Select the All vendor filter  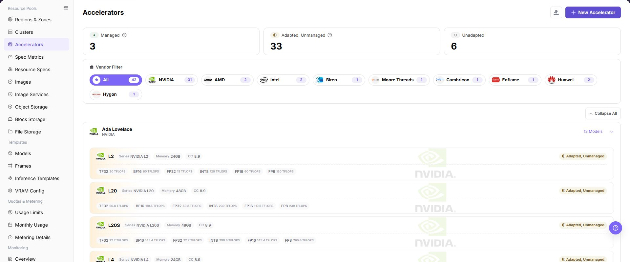coord(116,80)
